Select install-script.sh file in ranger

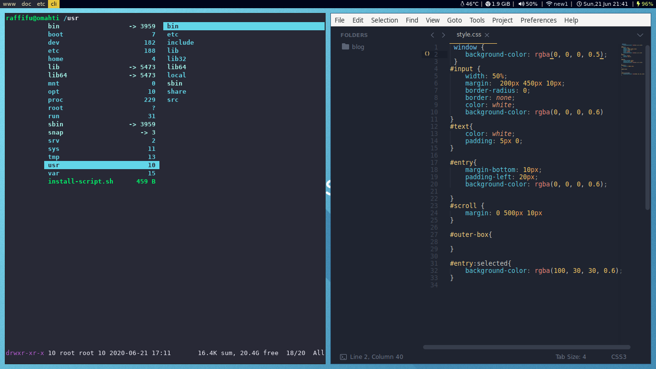click(102, 181)
